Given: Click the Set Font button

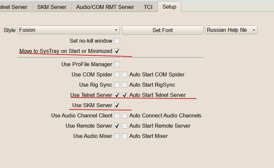Looking at the screenshot, I should 162,30.
